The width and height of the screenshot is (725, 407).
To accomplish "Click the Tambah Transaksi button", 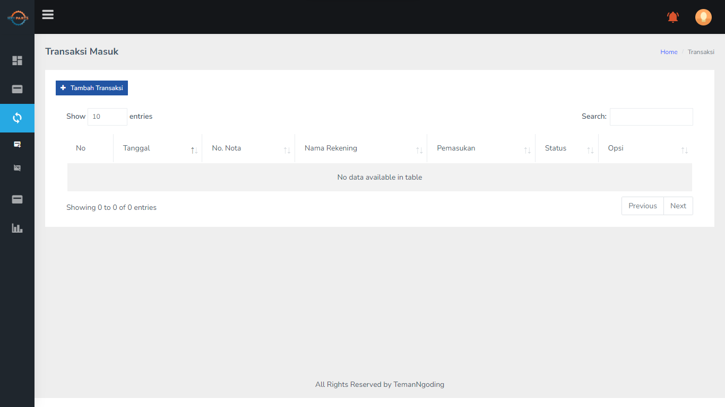I will coord(91,87).
